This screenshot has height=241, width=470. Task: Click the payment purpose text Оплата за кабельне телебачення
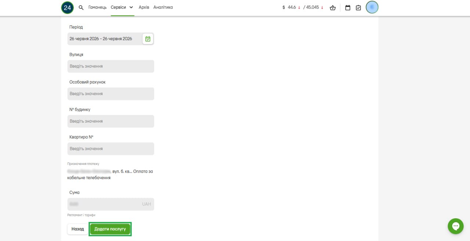pos(110,175)
